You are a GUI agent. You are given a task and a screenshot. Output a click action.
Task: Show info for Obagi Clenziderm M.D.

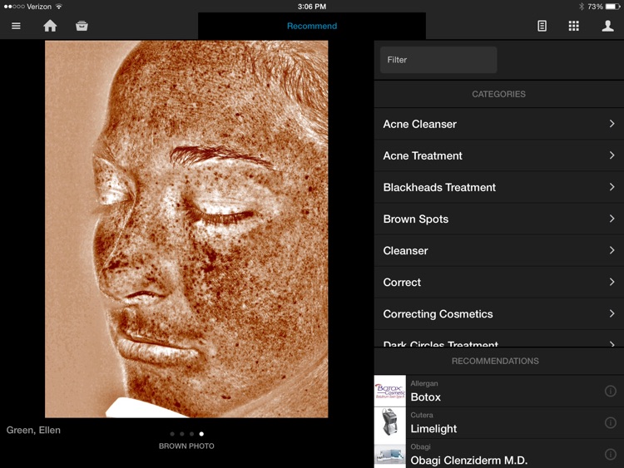pyautogui.click(x=610, y=455)
